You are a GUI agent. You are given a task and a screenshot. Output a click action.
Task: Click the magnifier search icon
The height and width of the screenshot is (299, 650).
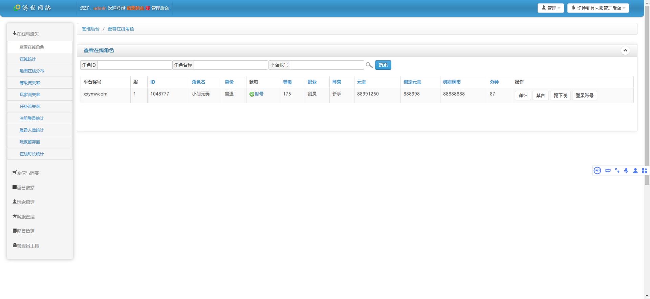coord(369,65)
